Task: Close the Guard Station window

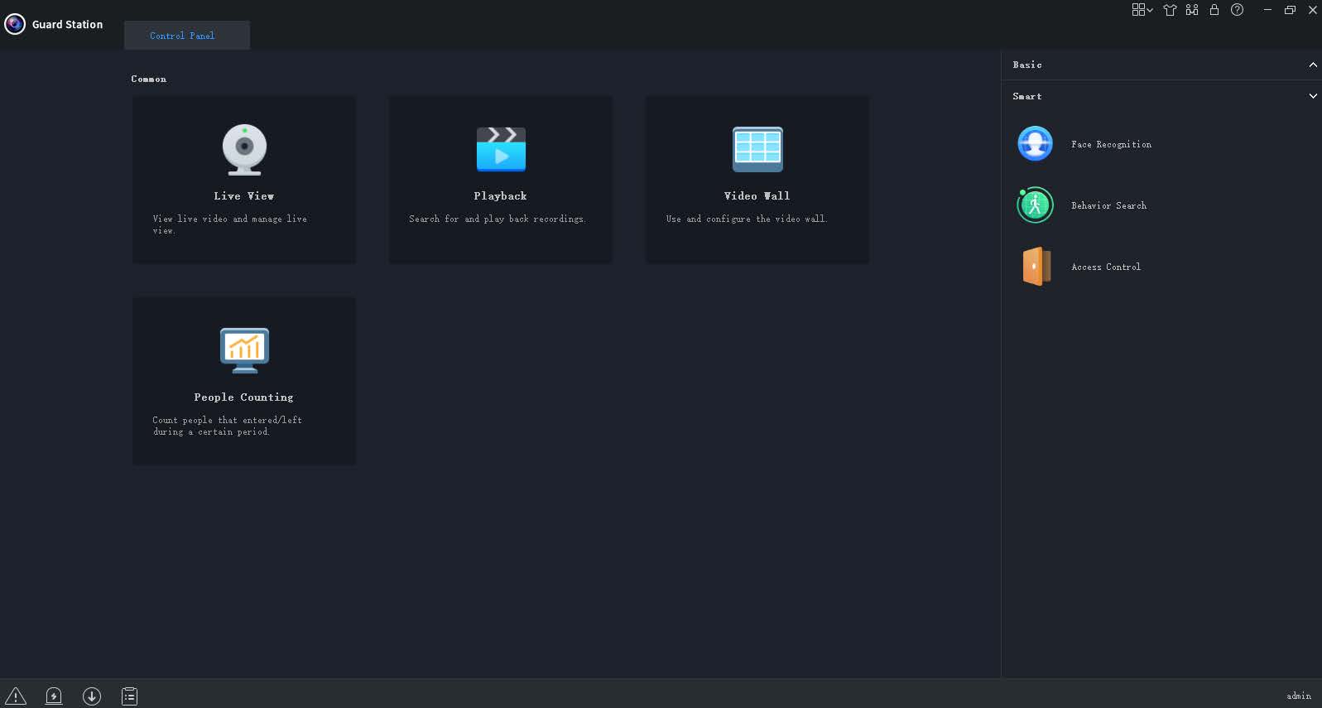Action: pyautogui.click(x=1313, y=10)
